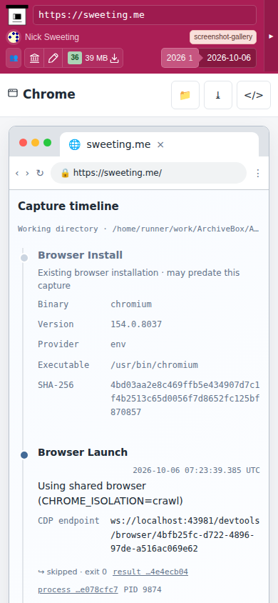
Task: Click Nick Sweeting's avatar icon
Action: click(14, 37)
